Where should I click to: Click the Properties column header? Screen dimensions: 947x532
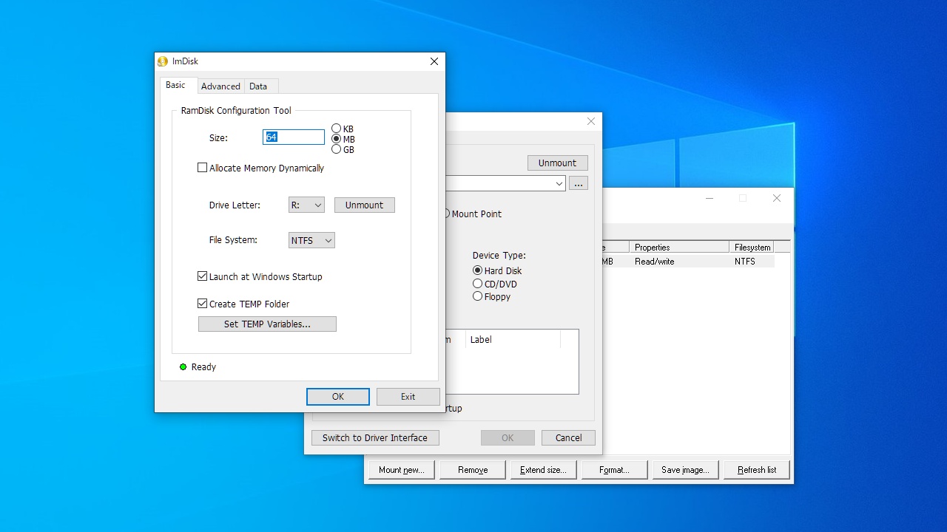pos(678,248)
